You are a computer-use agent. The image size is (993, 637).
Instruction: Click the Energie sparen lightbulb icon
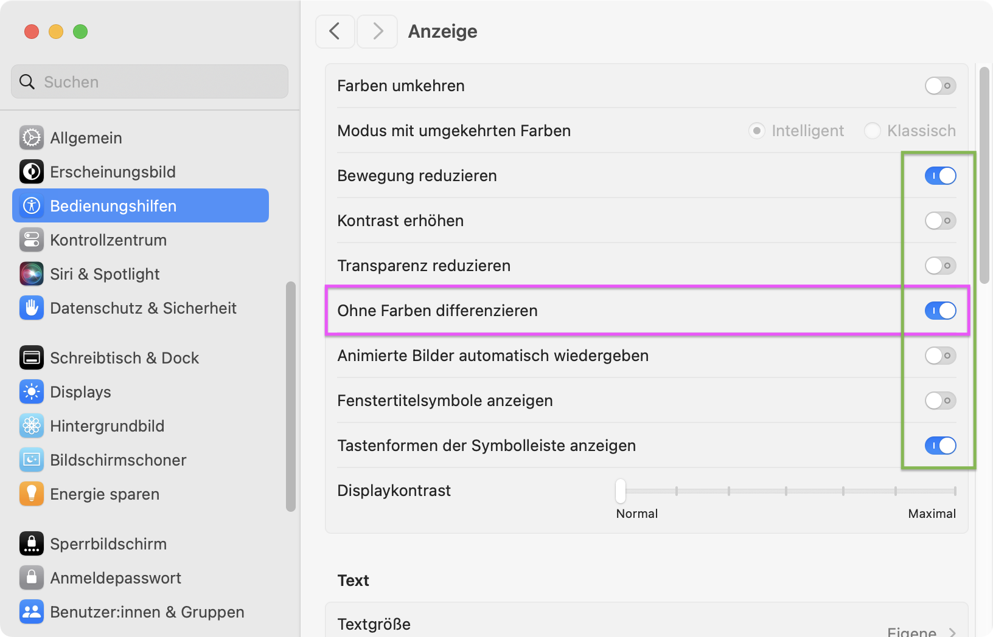point(32,494)
